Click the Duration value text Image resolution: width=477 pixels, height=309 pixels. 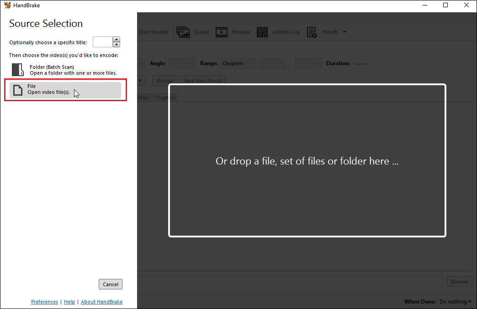[360, 63]
